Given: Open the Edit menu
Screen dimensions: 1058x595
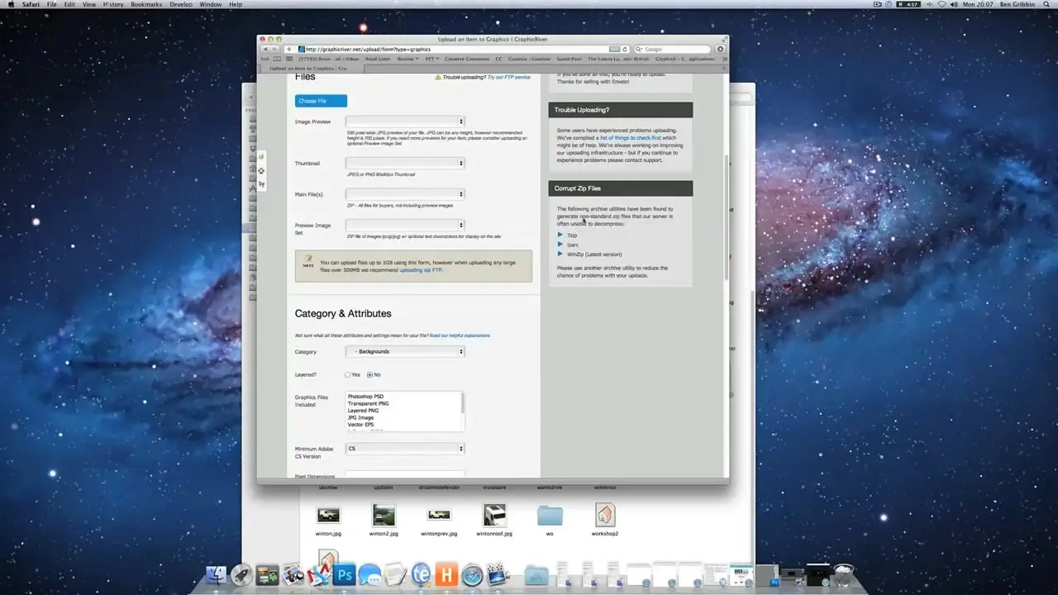Looking at the screenshot, I should pyautogui.click(x=70, y=4).
